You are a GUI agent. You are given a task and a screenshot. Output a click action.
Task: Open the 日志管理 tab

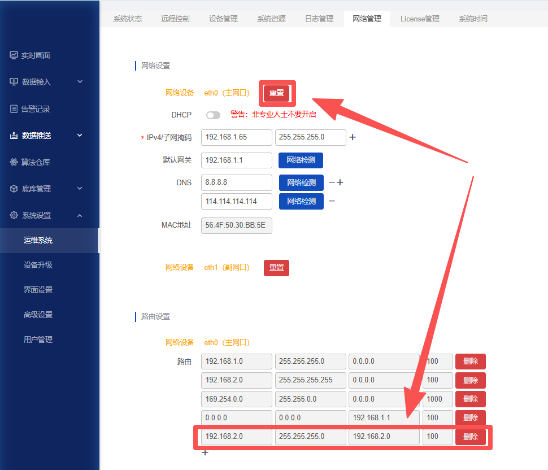pyautogui.click(x=319, y=19)
